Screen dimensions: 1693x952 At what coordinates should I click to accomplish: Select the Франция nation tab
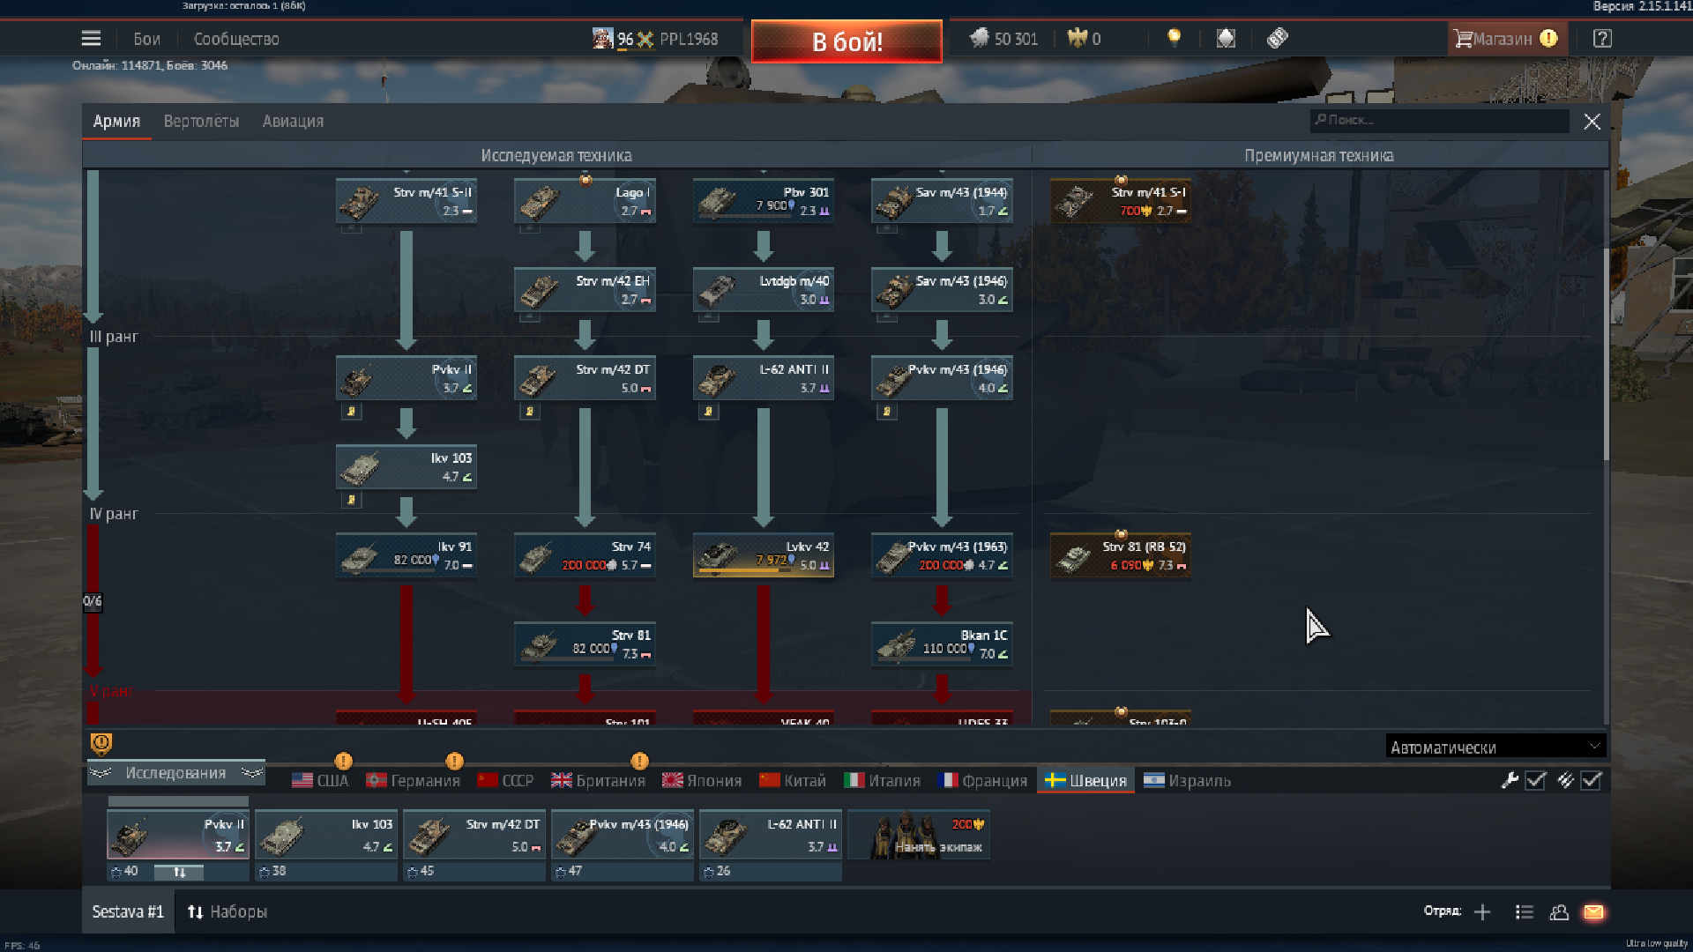click(983, 780)
